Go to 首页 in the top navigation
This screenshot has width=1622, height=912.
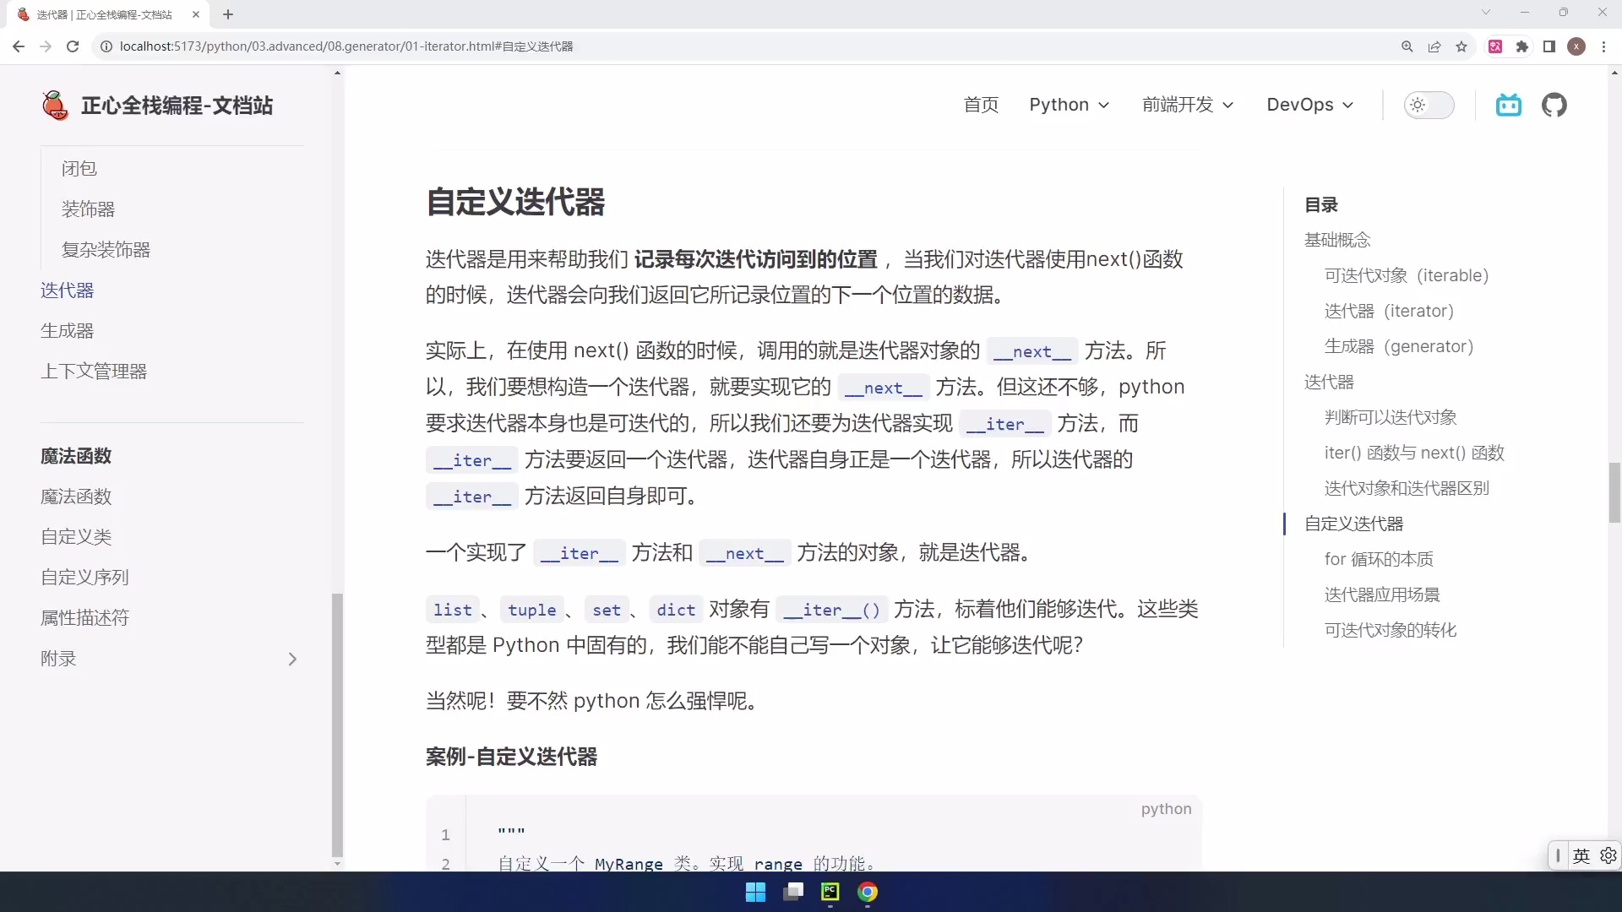[981, 105]
